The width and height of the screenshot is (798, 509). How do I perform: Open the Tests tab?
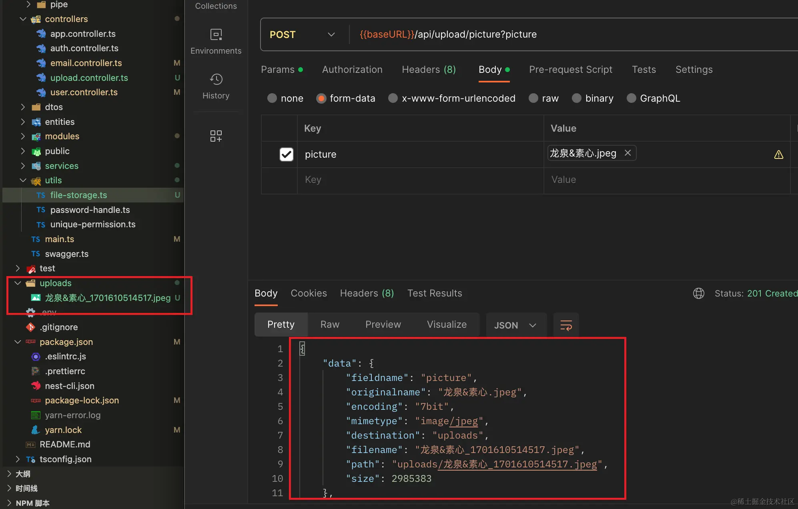tap(644, 70)
